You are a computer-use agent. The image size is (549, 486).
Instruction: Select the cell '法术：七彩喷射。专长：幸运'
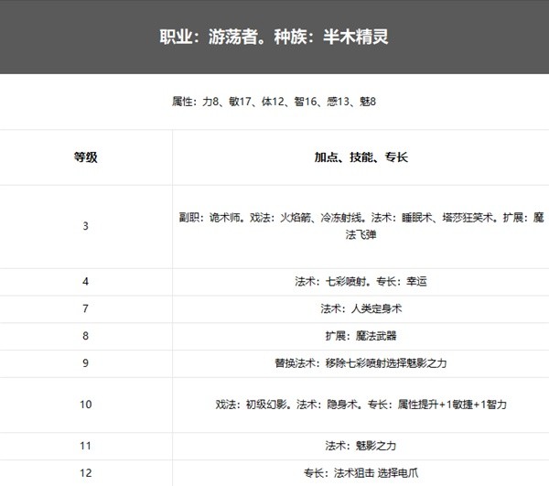[361, 282]
